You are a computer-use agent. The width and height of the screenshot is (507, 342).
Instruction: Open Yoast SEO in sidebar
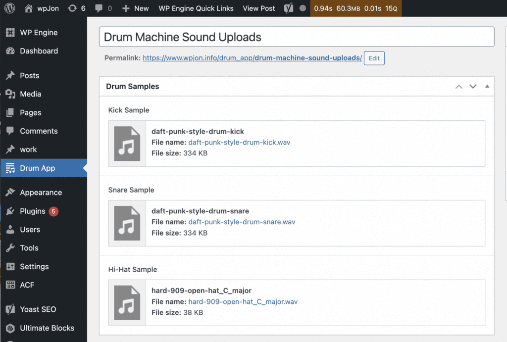[x=44, y=309]
